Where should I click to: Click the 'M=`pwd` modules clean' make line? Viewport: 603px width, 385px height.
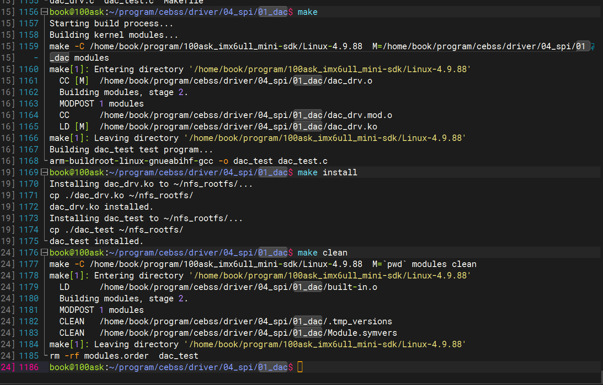point(263,264)
